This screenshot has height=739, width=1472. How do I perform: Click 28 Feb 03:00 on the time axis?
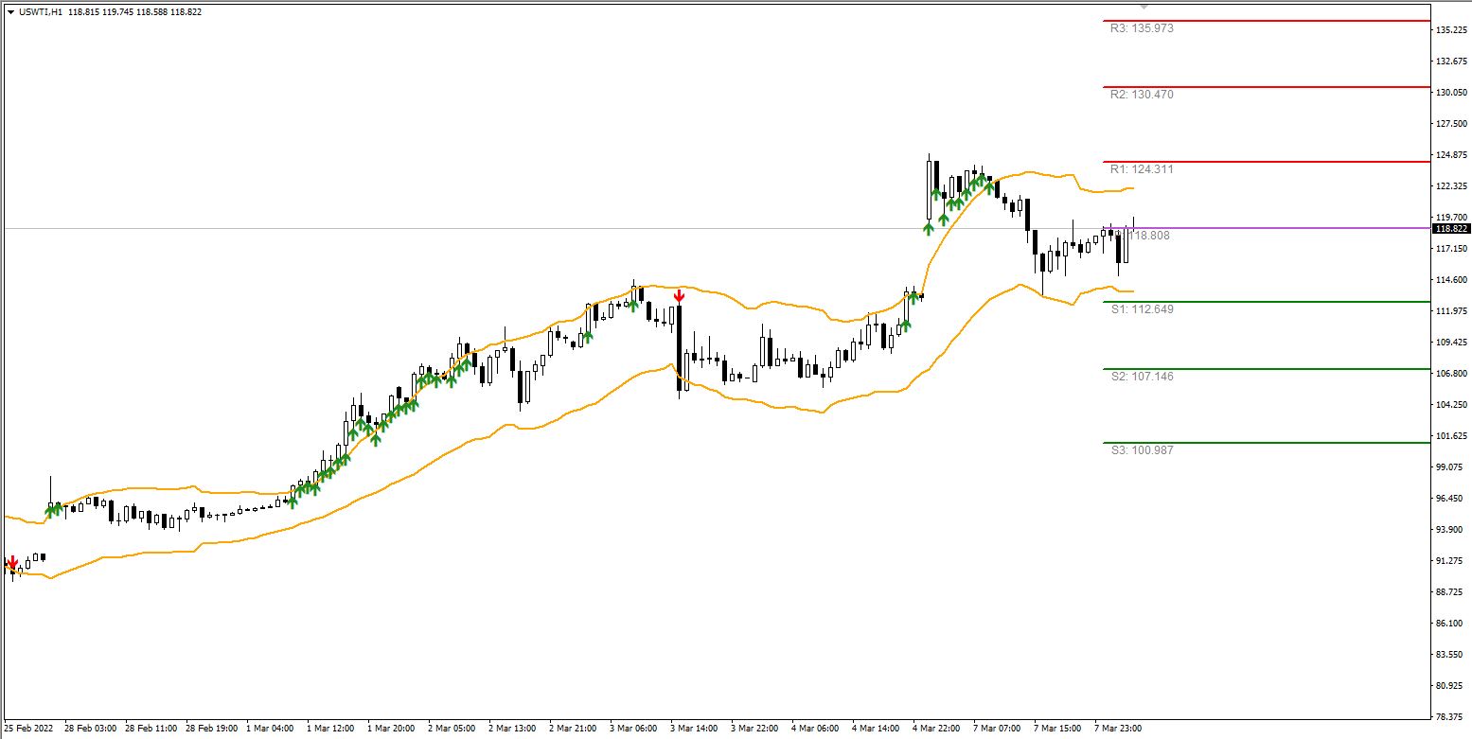[x=91, y=729]
